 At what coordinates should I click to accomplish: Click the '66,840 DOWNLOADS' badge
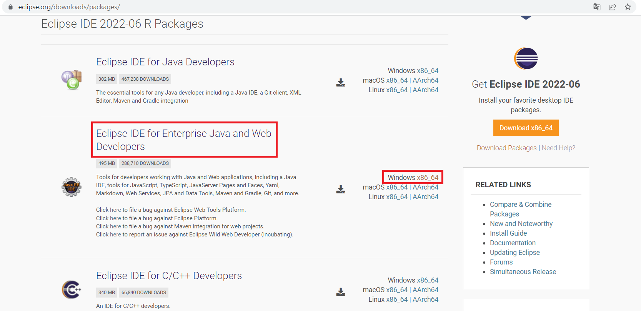click(144, 293)
